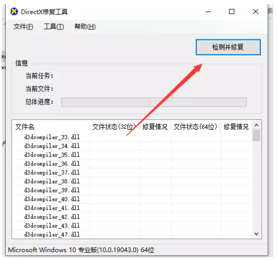Click the 总体进度 progress bar
Viewport: 277px width, 260px height.
[154, 102]
